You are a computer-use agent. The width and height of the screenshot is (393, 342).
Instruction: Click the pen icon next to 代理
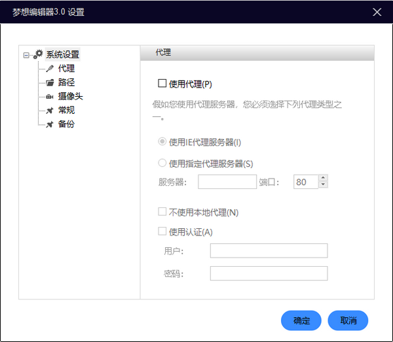50,69
